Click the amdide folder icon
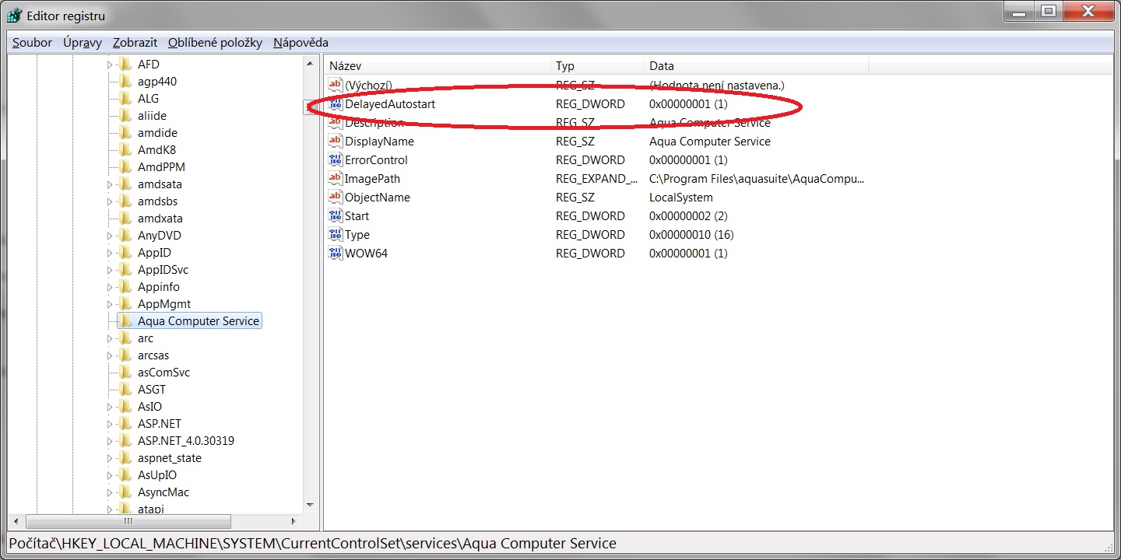Viewport: 1121px width, 560px height. pyautogui.click(x=125, y=133)
